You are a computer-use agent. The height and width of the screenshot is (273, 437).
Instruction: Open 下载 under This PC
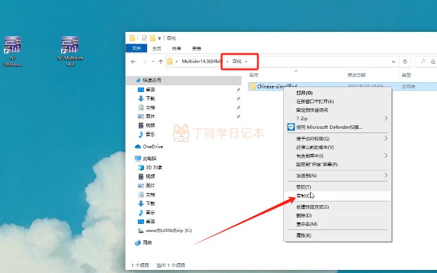tap(150, 204)
